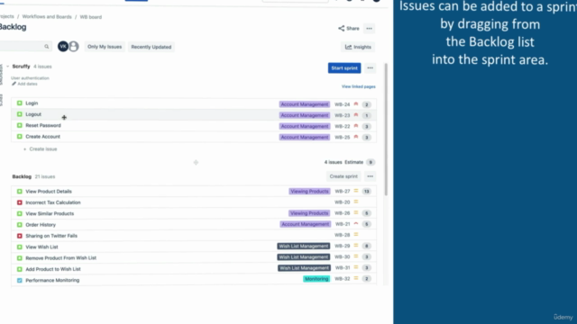Toggle the Only My Issues filter

click(105, 47)
